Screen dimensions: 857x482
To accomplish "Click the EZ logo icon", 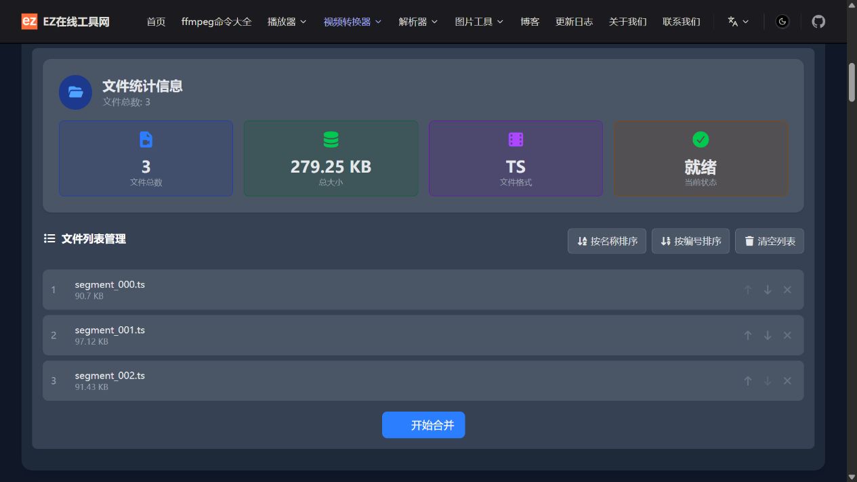I will 29,22.
